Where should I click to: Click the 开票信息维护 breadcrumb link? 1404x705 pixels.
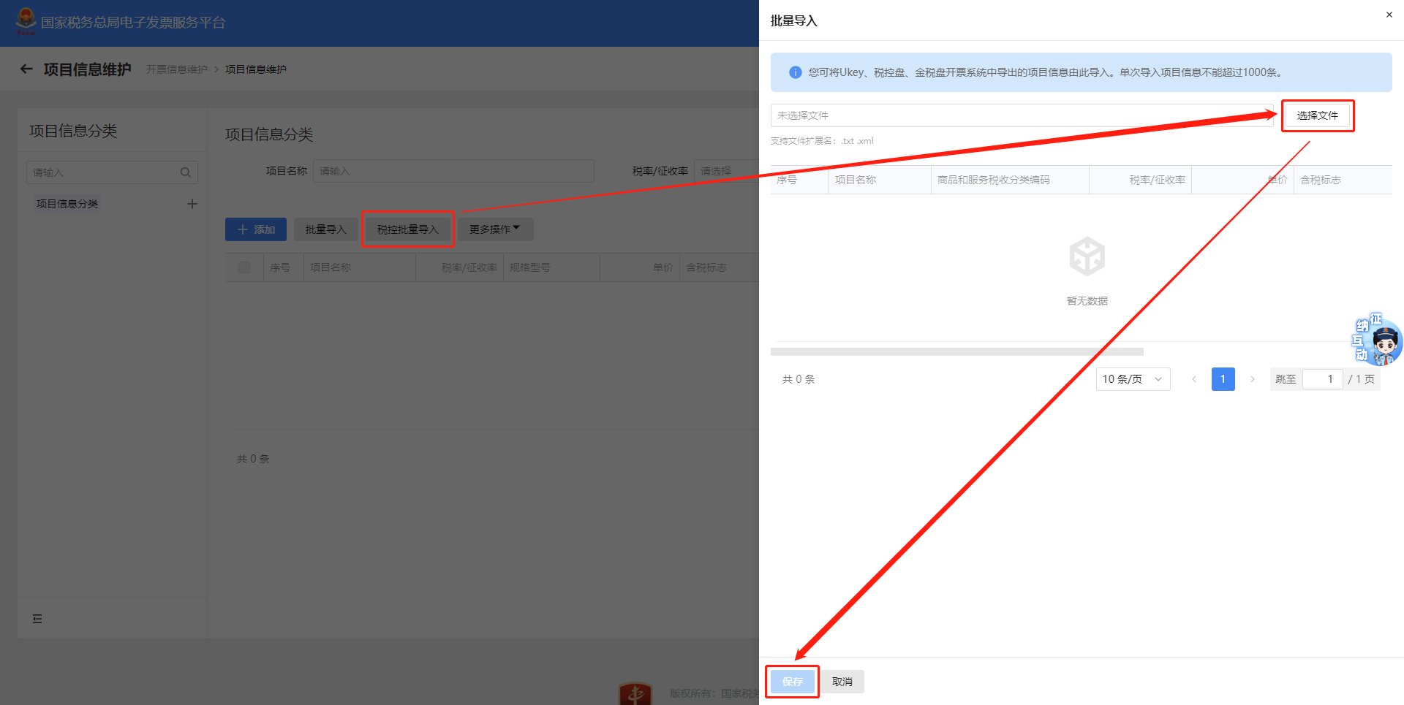click(x=176, y=69)
